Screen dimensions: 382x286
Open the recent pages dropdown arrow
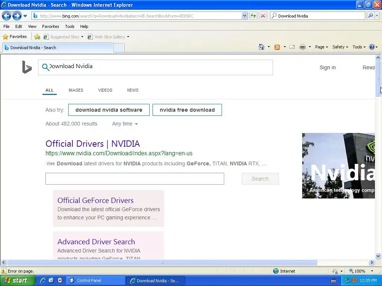click(25, 16)
